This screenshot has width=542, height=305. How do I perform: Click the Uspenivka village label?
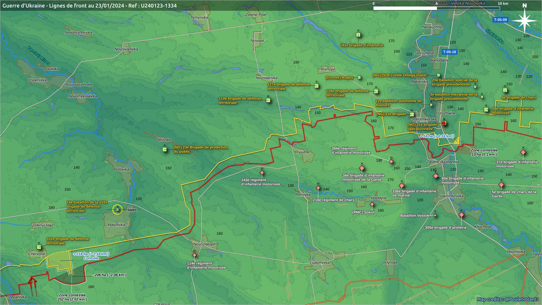[x=37, y=80]
